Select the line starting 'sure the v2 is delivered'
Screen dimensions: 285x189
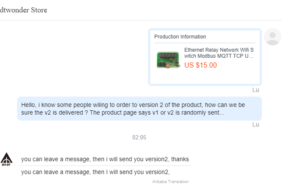pos(122,112)
